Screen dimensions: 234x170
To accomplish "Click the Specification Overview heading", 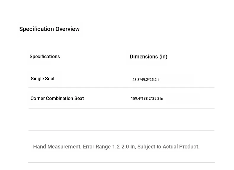I will point(49,29).
